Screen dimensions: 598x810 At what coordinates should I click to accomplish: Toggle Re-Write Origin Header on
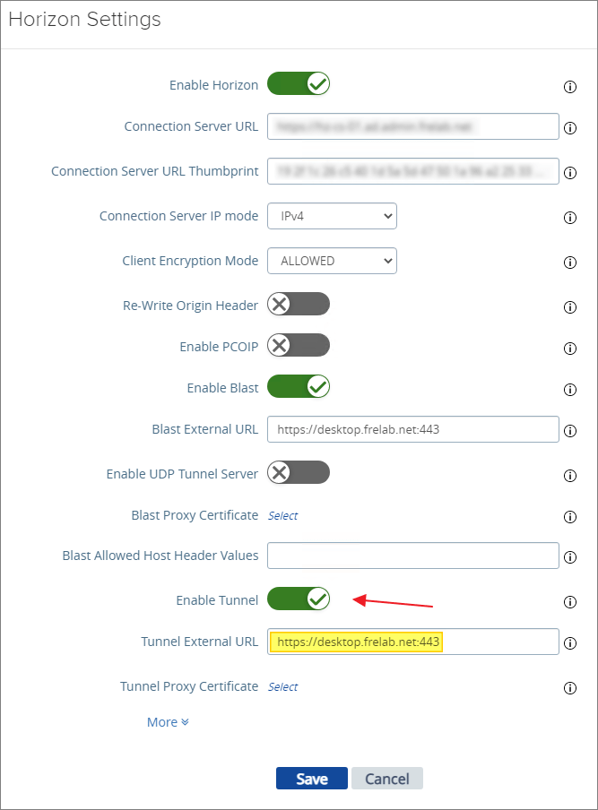pyautogui.click(x=299, y=304)
